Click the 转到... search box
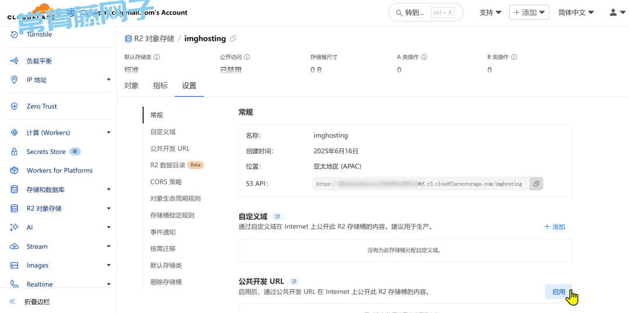 426,12
